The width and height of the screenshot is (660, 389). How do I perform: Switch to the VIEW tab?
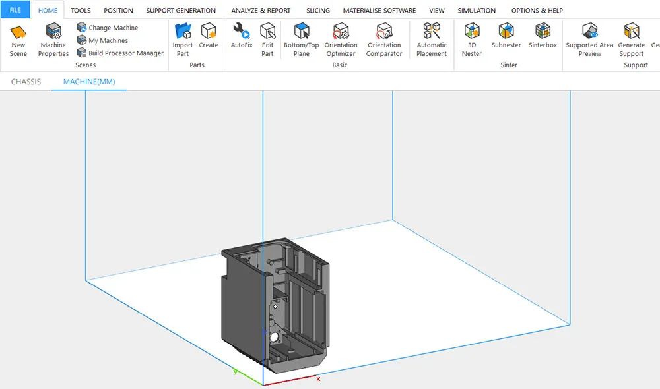[436, 11]
